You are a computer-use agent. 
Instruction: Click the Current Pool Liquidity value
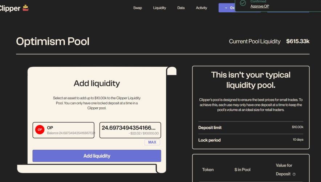[298, 41]
